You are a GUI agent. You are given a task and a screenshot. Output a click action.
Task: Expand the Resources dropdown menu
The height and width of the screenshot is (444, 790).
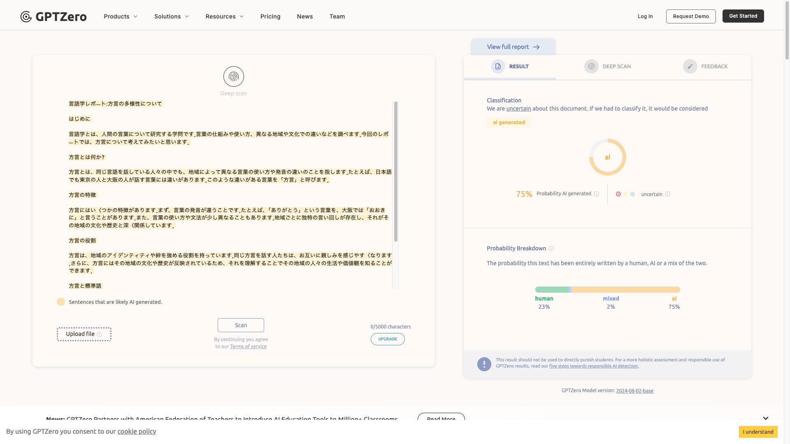coord(225,16)
